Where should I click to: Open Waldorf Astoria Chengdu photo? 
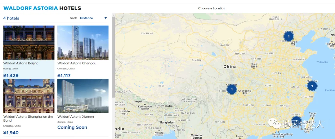tap(83, 42)
